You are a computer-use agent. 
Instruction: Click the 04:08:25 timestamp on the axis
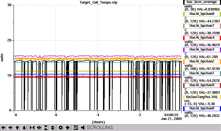coord(171,115)
